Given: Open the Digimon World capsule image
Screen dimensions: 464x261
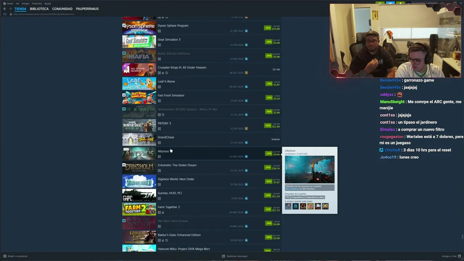Looking at the screenshot, I should [x=139, y=181].
